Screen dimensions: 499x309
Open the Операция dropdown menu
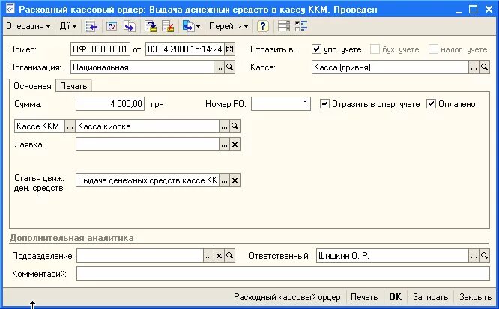coord(28,26)
